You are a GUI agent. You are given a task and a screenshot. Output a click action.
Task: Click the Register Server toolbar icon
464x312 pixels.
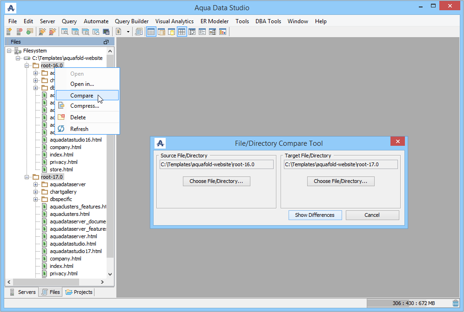9,32
